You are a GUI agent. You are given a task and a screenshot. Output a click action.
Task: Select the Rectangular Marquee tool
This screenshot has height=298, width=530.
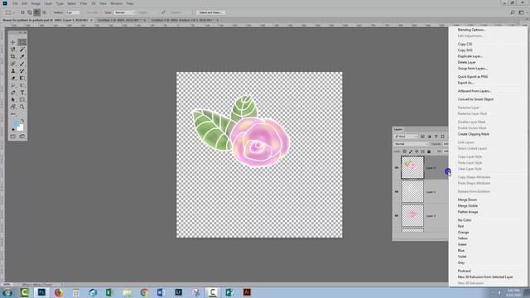(x=22, y=42)
